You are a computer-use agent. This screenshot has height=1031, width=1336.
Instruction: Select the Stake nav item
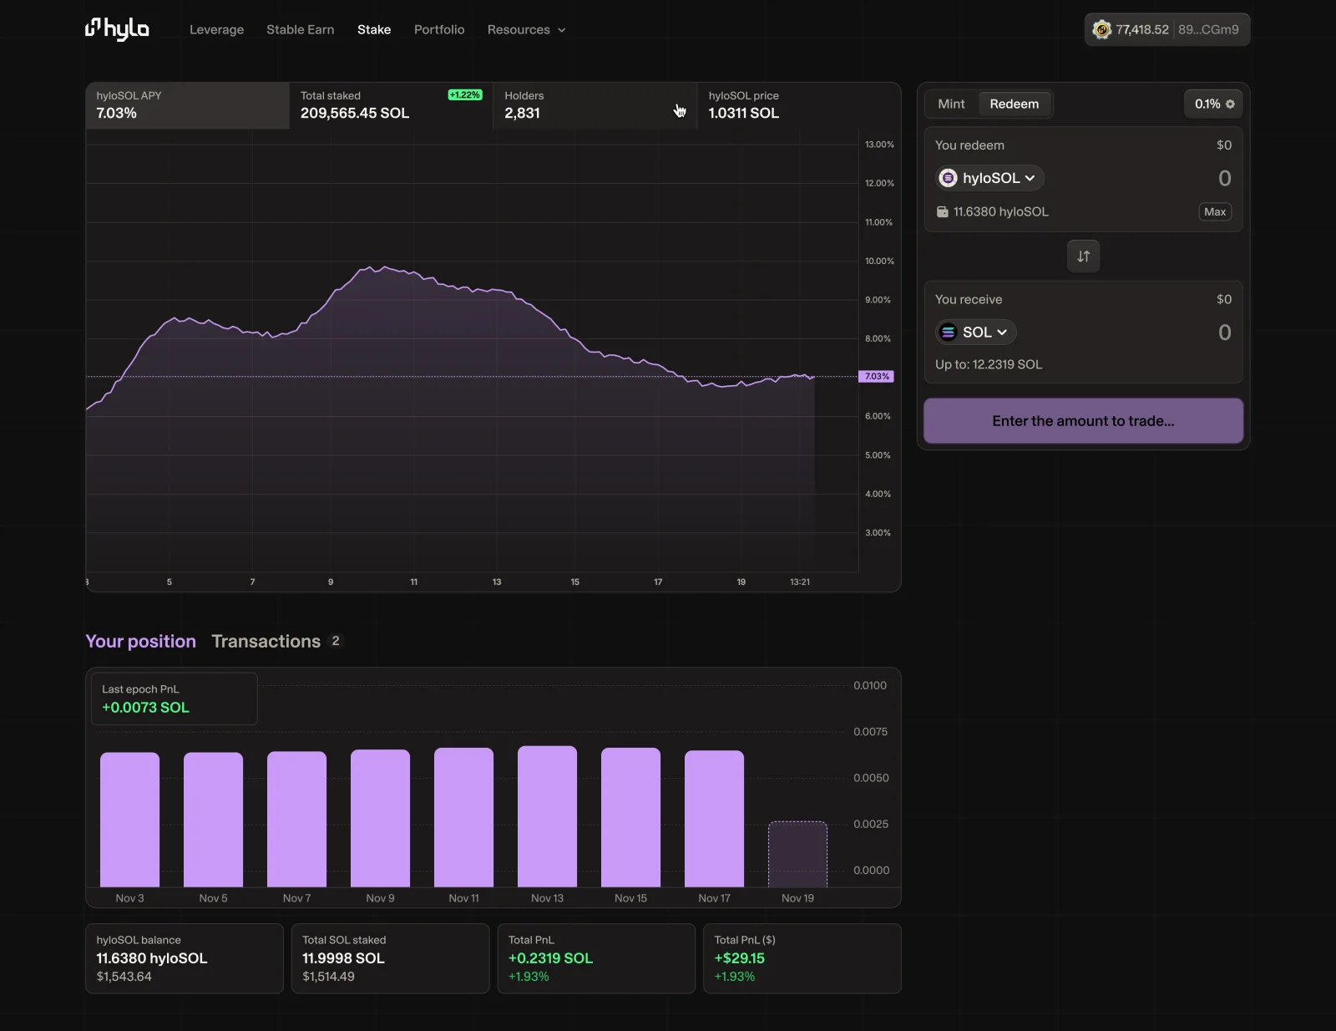pyautogui.click(x=374, y=29)
